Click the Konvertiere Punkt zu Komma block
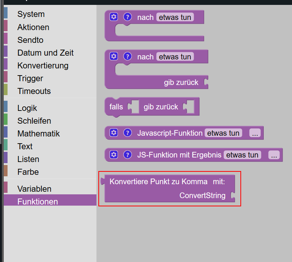The height and width of the screenshot is (262, 292). click(x=168, y=188)
